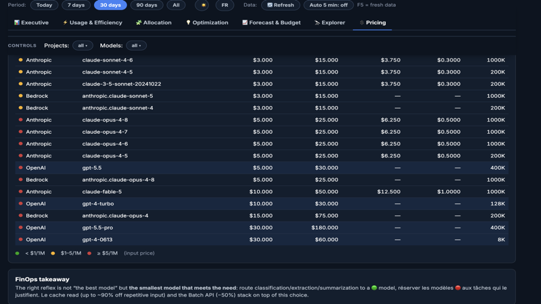Click the Executive tab chart icon

pos(16,22)
